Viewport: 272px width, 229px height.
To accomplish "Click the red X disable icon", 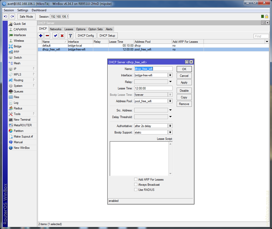I will point(62,36).
